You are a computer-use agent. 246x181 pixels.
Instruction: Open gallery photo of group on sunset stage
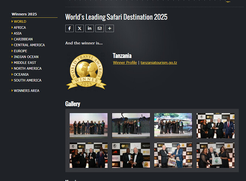89,126
